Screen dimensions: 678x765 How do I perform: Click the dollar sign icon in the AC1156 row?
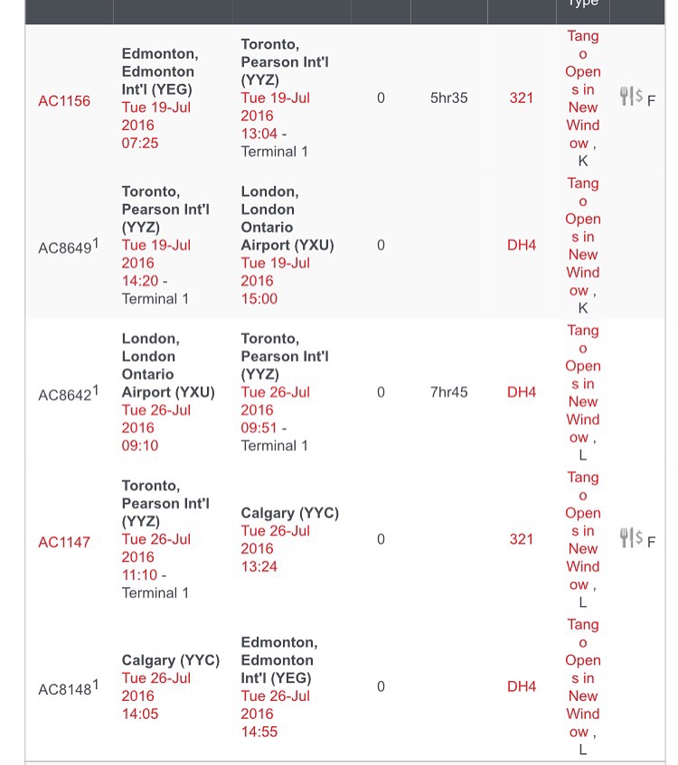[x=638, y=96]
